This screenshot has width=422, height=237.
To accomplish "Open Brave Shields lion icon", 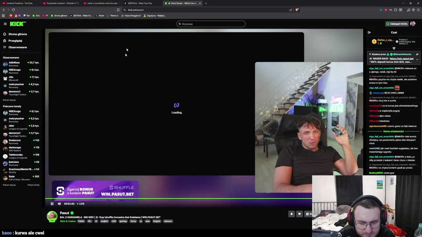I will click(x=297, y=10).
